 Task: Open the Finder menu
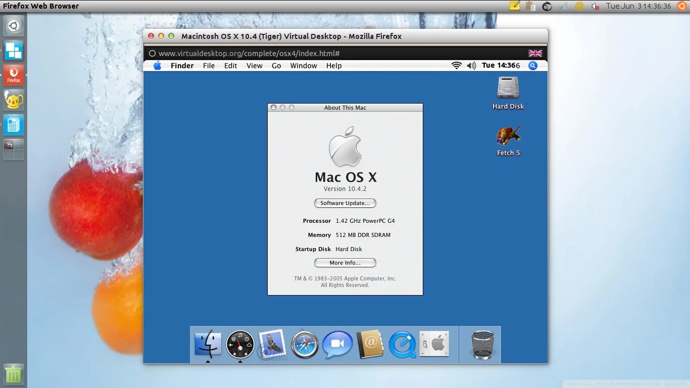[x=182, y=66]
